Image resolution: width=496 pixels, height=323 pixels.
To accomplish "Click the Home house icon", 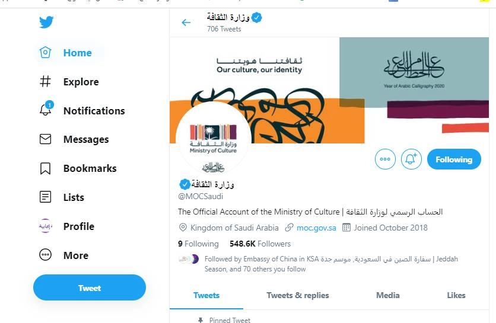I will click(x=46, y=53).
